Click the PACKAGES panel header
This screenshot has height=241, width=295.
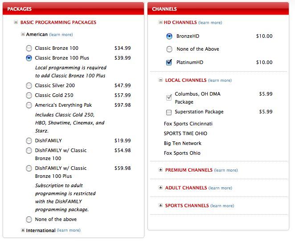click(74, 8)
